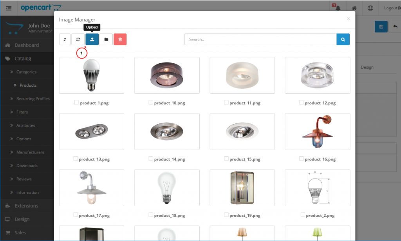The width and height of the screenshot is (401, 241).
Task: Click the Parent folder up-arrow button
Action: tap(65, 39)
